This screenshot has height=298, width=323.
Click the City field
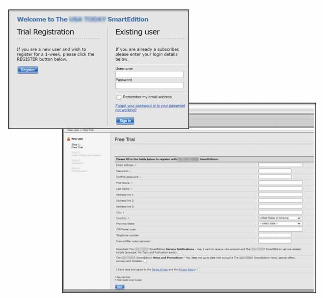(280, 212)
